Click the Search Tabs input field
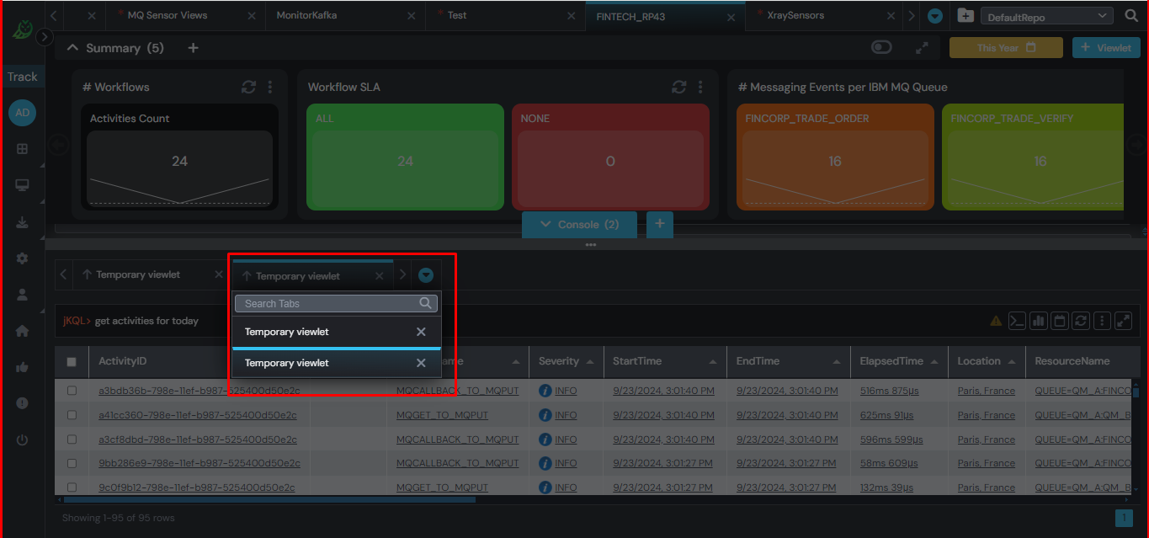1149x538 pixels. pyautogui.click(x=336, y=303)
